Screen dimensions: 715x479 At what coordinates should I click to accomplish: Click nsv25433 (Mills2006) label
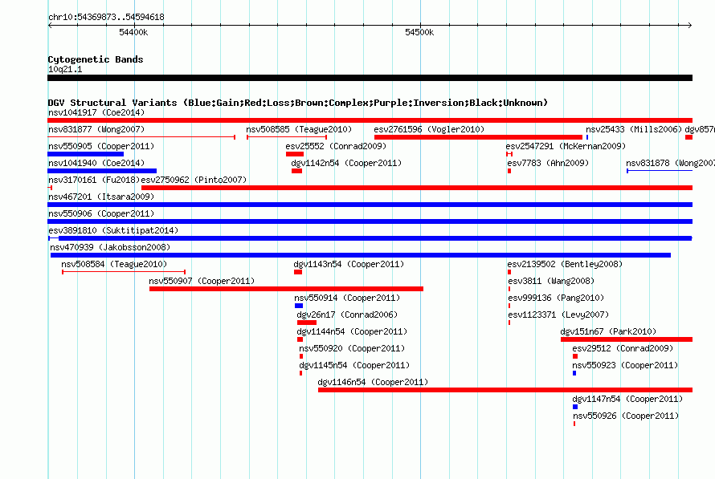coord(634,129)
